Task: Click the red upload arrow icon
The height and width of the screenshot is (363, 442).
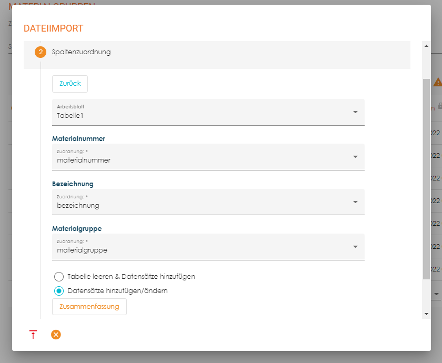Action: (33, 335)
